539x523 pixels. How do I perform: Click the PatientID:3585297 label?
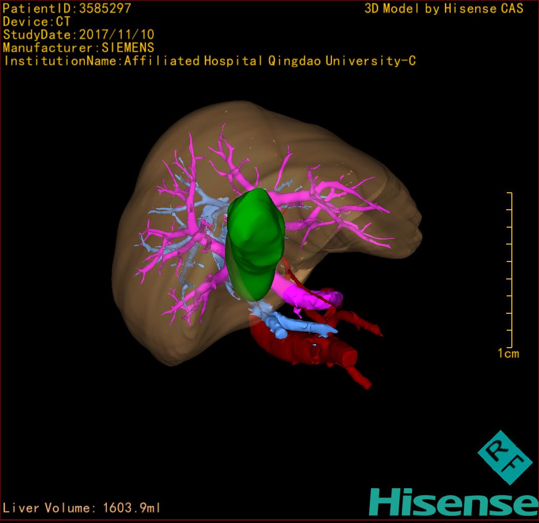pyautogui.click(x=67, y=8)
